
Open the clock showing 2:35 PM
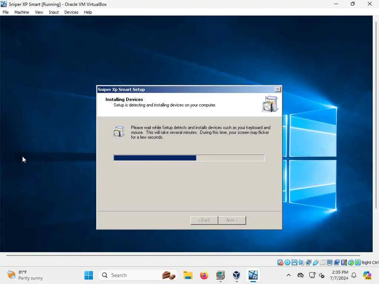click(339, 275)
